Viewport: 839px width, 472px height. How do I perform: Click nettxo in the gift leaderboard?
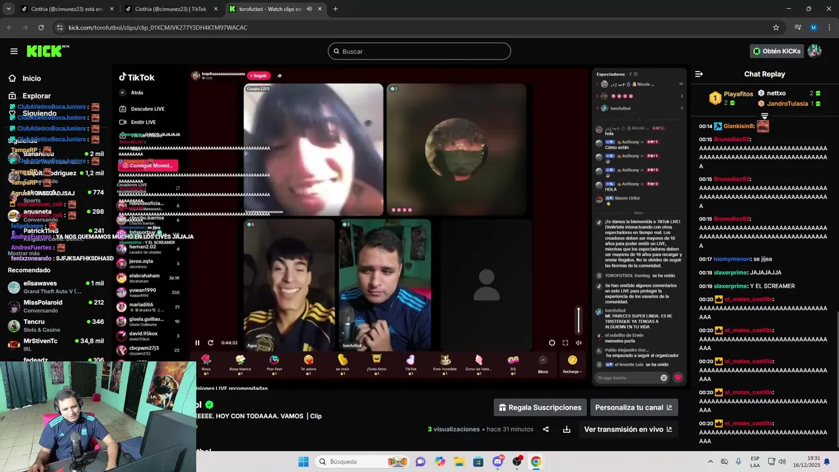[776, 93]
